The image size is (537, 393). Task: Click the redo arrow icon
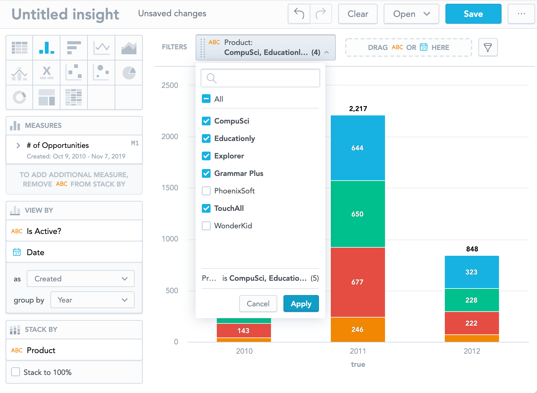click(x=321, y=14)
